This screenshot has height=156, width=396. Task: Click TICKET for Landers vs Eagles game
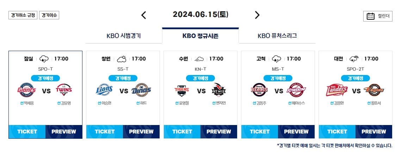(337, 131)
